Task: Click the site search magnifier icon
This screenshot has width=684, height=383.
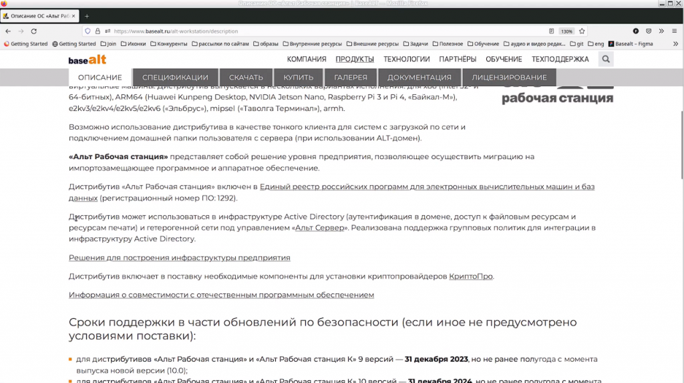Action: (606, 59)
